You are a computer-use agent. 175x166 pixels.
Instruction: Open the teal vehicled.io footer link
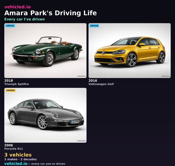pyautogui.click(x=16, y=164)
